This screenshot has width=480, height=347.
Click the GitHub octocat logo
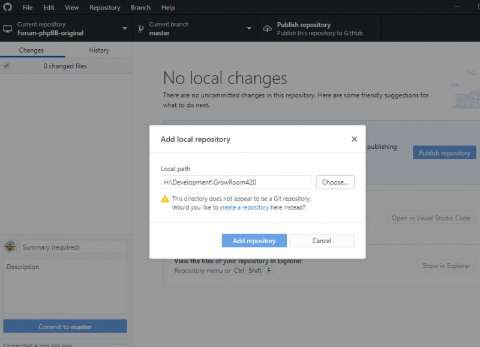7,7
